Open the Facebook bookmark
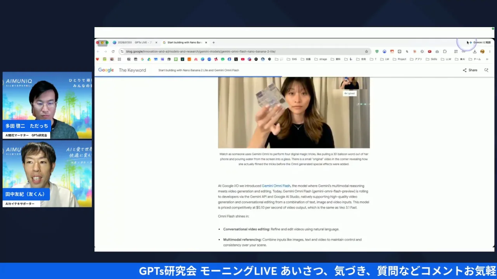 pos(229,59)
